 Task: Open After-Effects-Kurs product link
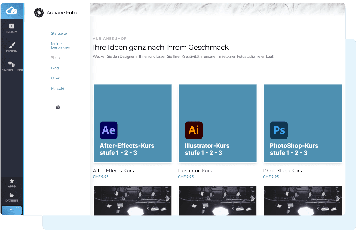[113, 171]
